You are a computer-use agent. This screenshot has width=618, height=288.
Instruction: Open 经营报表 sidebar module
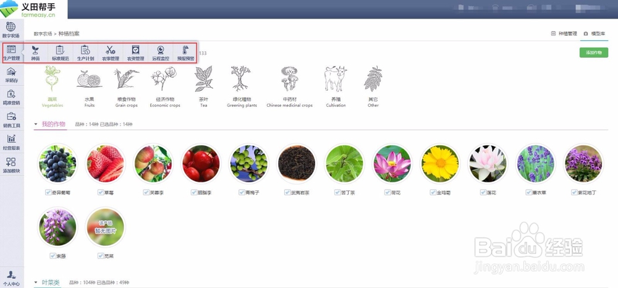(11, 142)
